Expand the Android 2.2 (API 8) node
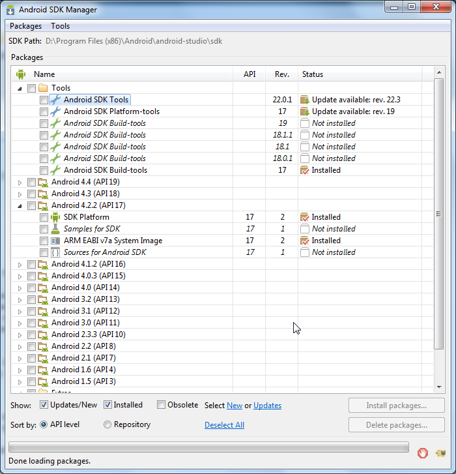Viewport: 456px width, 474px height. point(20,347)
